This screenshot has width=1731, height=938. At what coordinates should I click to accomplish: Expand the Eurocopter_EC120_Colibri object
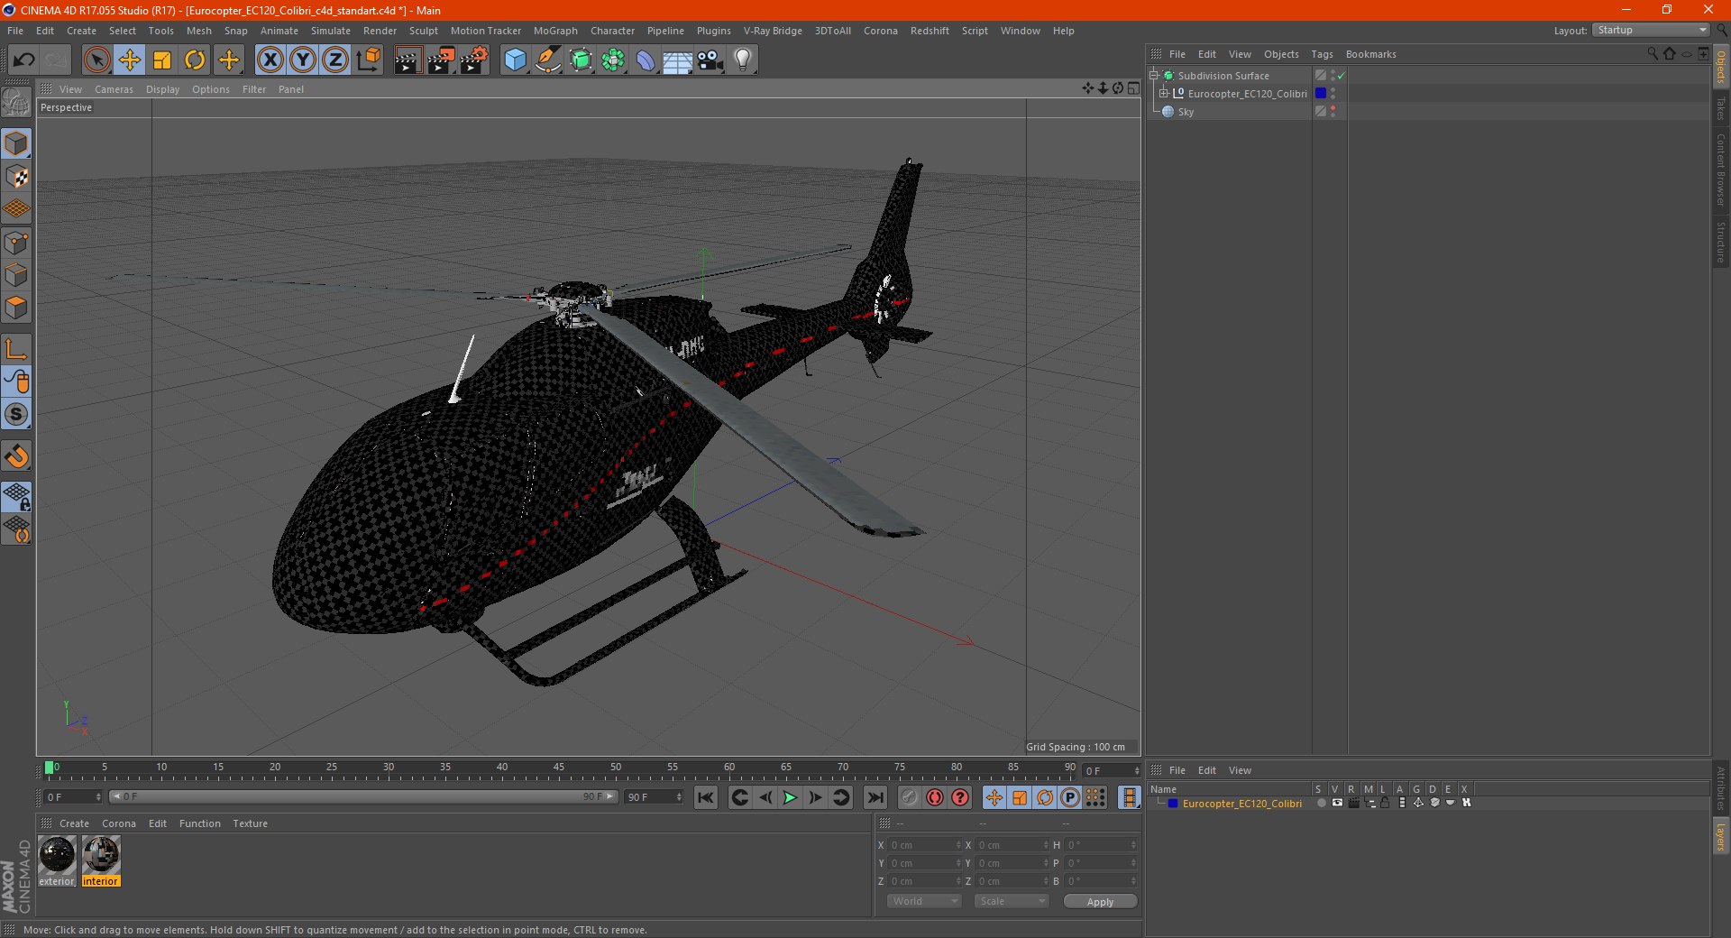click(x=1164, y=93)
